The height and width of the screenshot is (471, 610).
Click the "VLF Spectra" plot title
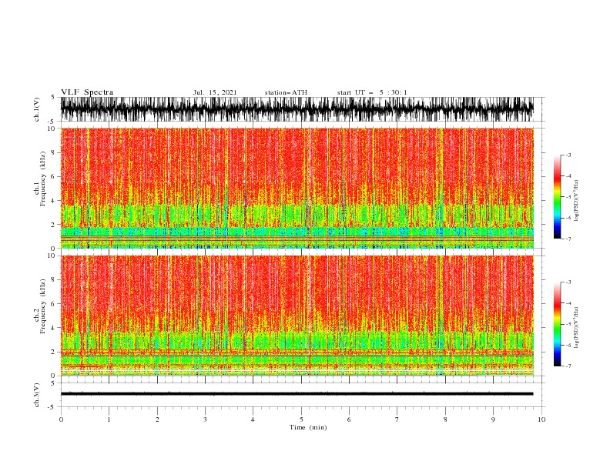coord(87,92)
